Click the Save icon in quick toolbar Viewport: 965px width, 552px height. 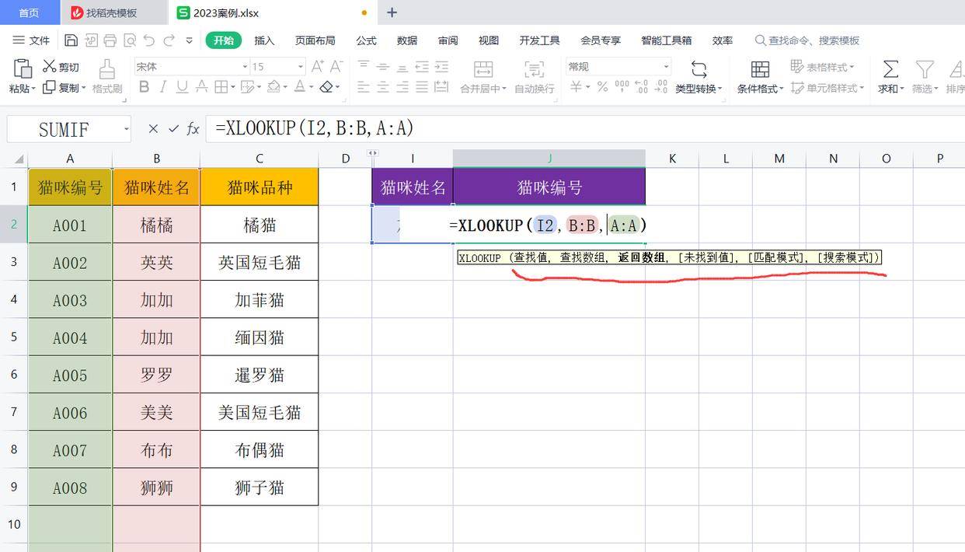pyautogui.click(x=71, y=40)
